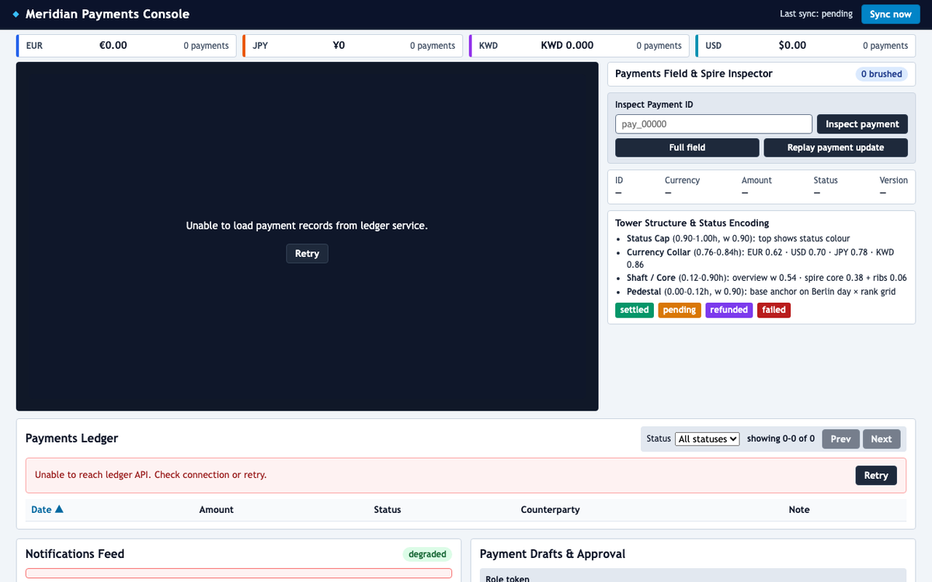The image size is (932, 582).
Task: Click the degraded feed status badge
Action: click(x=427, y=554)
